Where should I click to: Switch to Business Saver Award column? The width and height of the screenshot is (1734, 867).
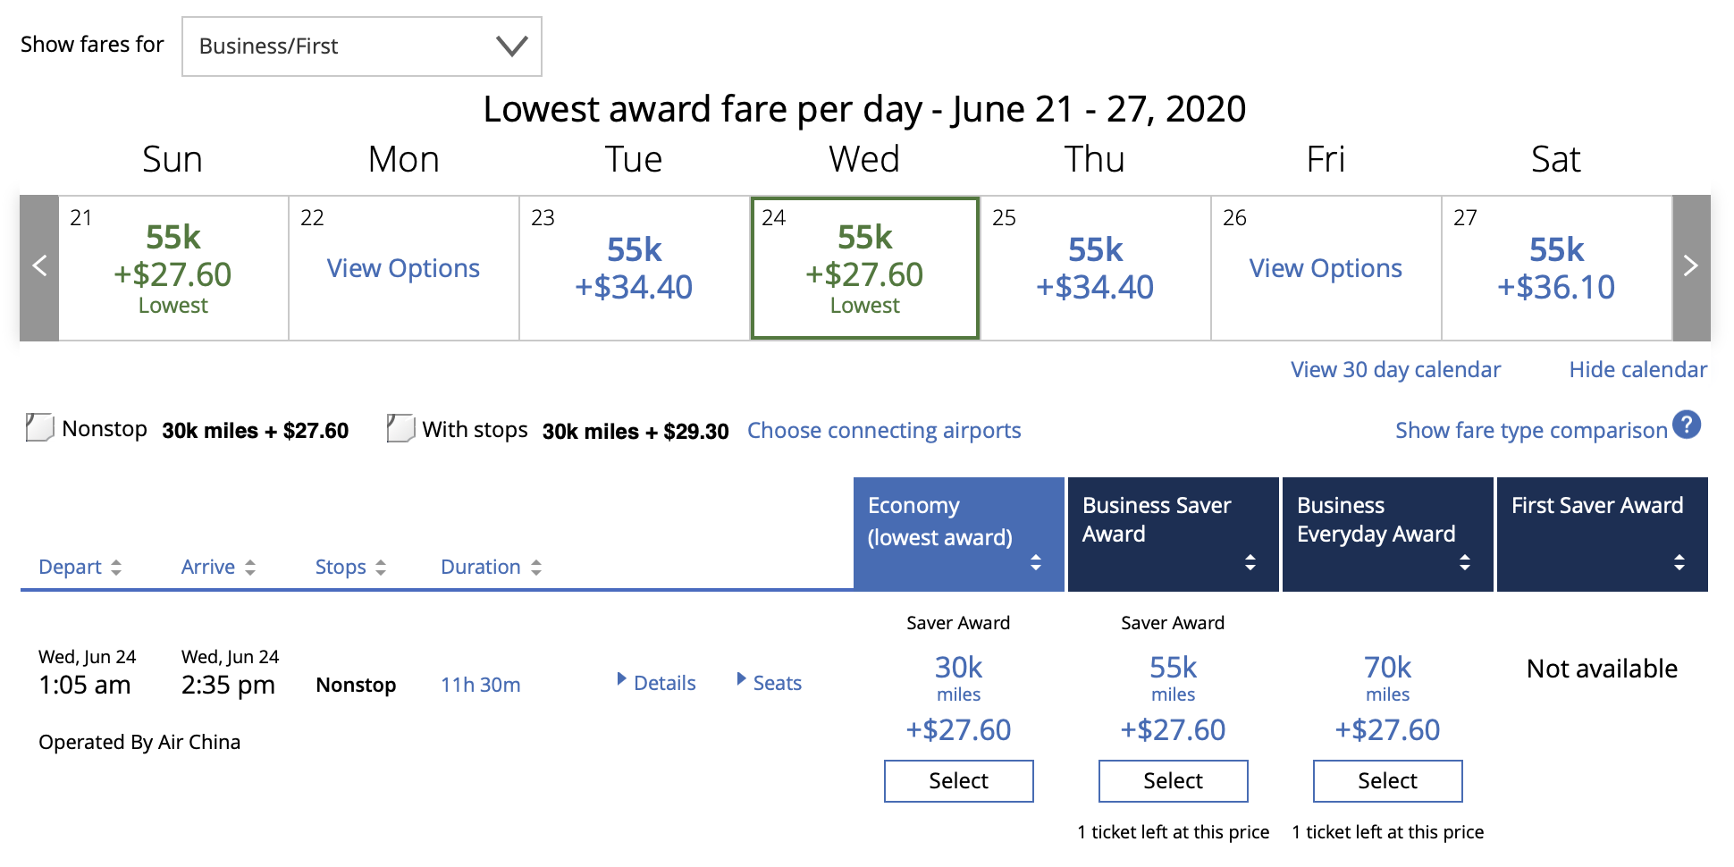tap(1173, 535)
